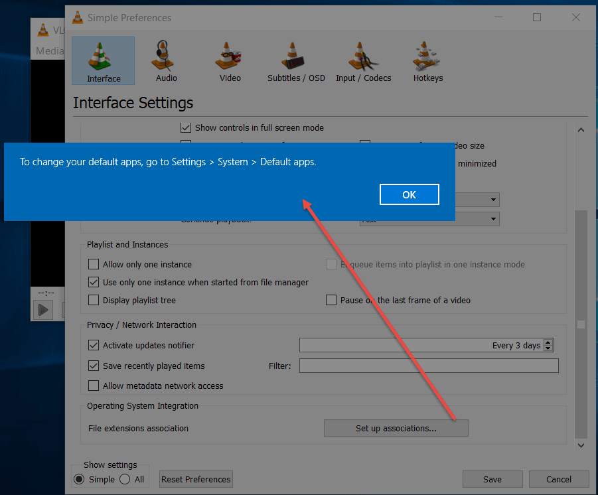Click Reset Preferences button

click(x=196, y=479)
